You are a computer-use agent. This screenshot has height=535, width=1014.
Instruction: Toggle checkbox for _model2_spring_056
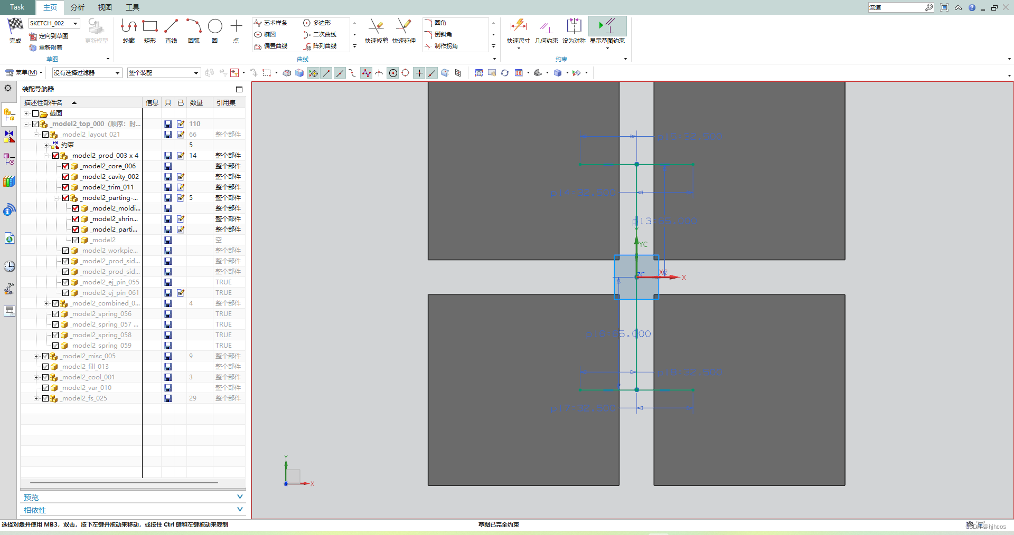tap(55, 314)
